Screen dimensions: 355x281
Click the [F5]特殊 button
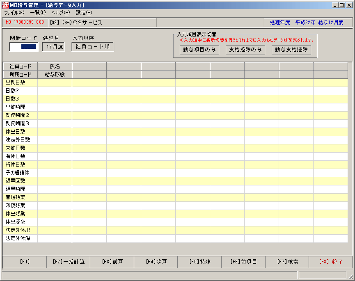199,262
